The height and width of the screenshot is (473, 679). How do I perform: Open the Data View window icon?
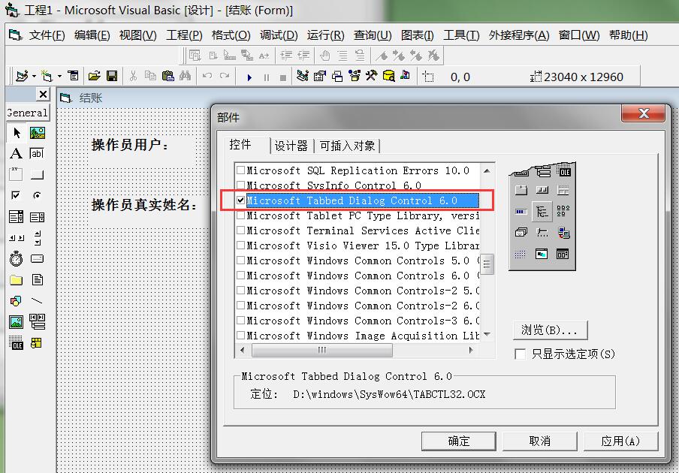388,76
